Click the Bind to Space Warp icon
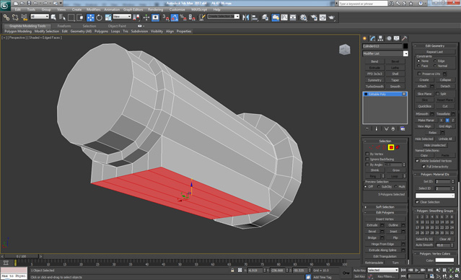 tap(24, 17)
